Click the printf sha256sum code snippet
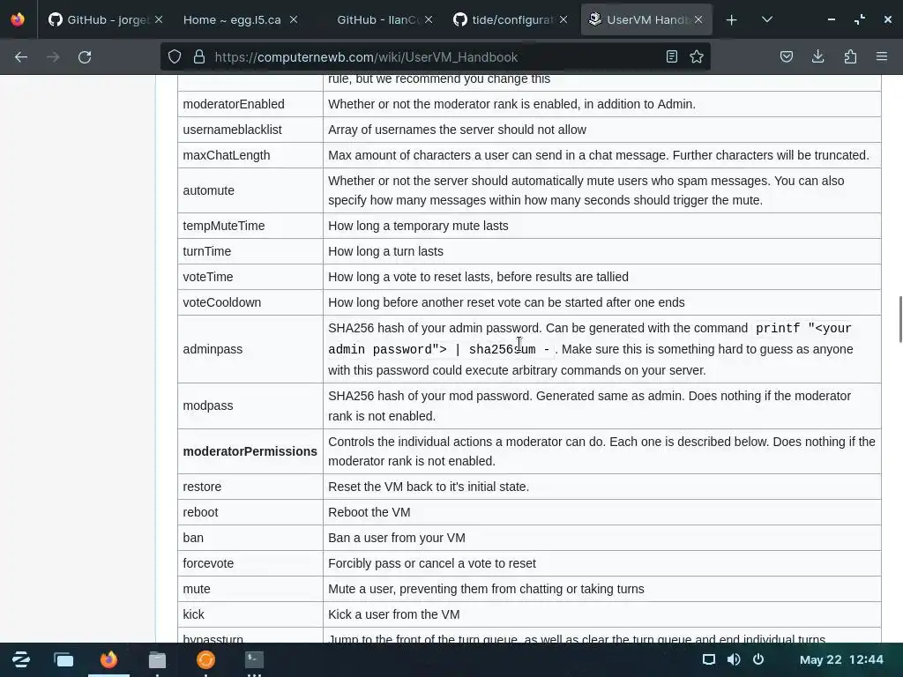 [590, 338]
